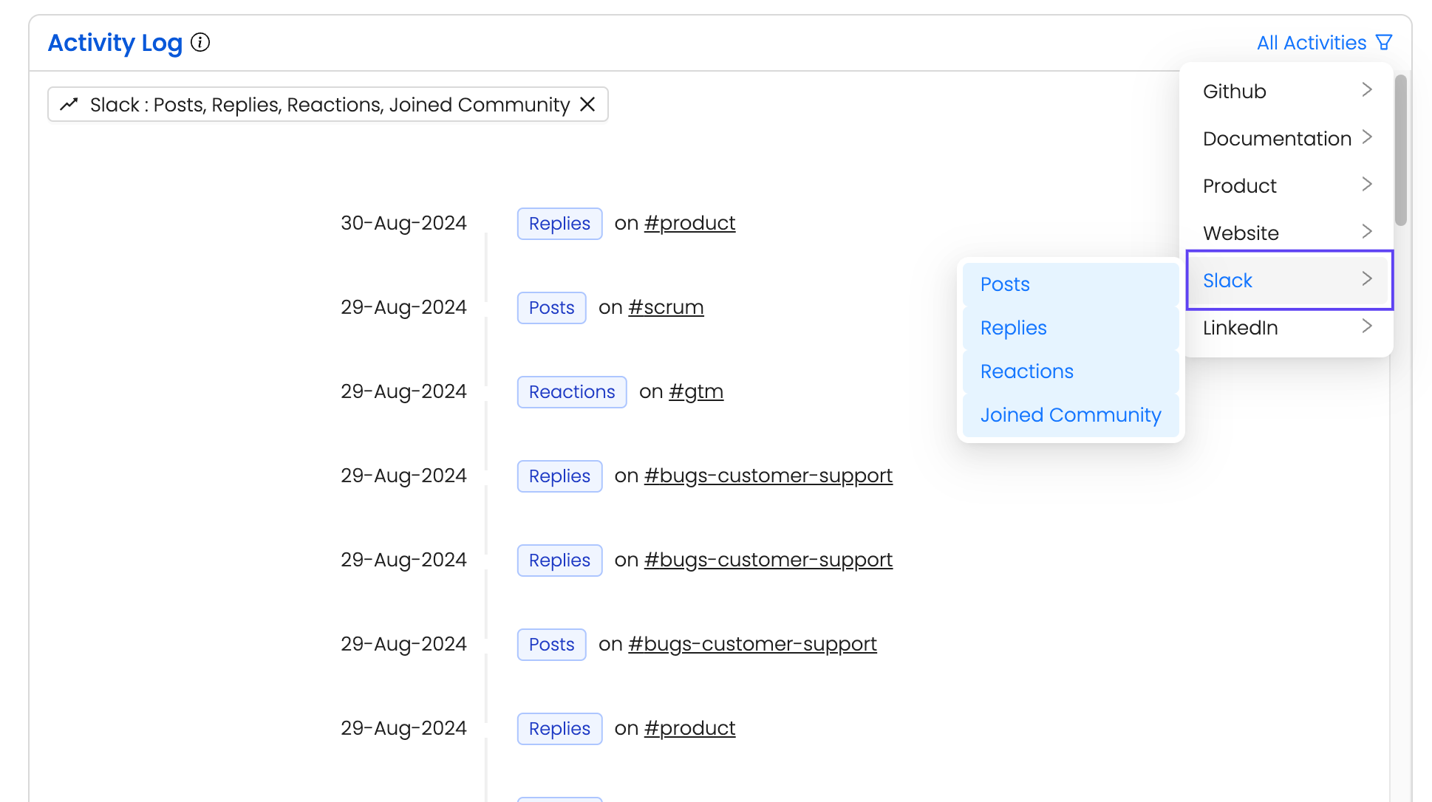Click the trend arrow icon in filter chip

click(69, 105)
